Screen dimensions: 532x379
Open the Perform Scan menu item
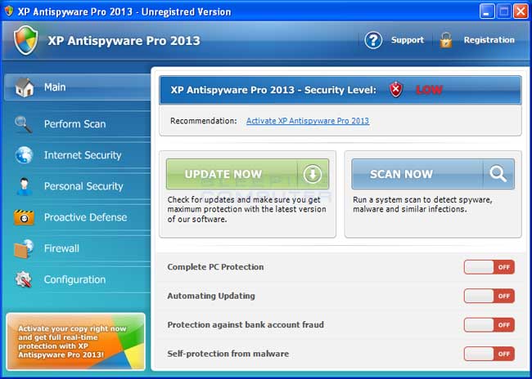74,124
